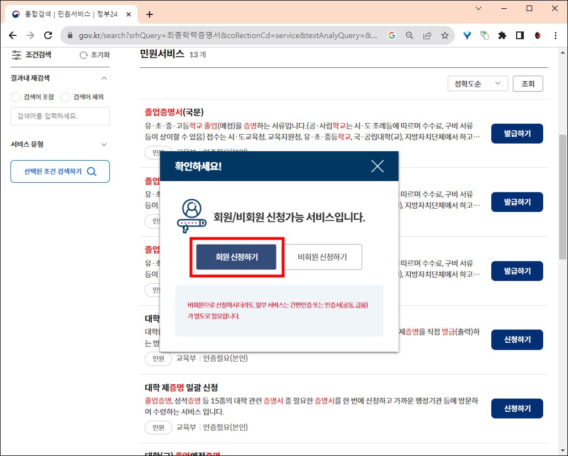Collapse the 결과내 재검색 section
This screenshot has width=568, height=456.
pyautogui.click(x=104, y=78)
